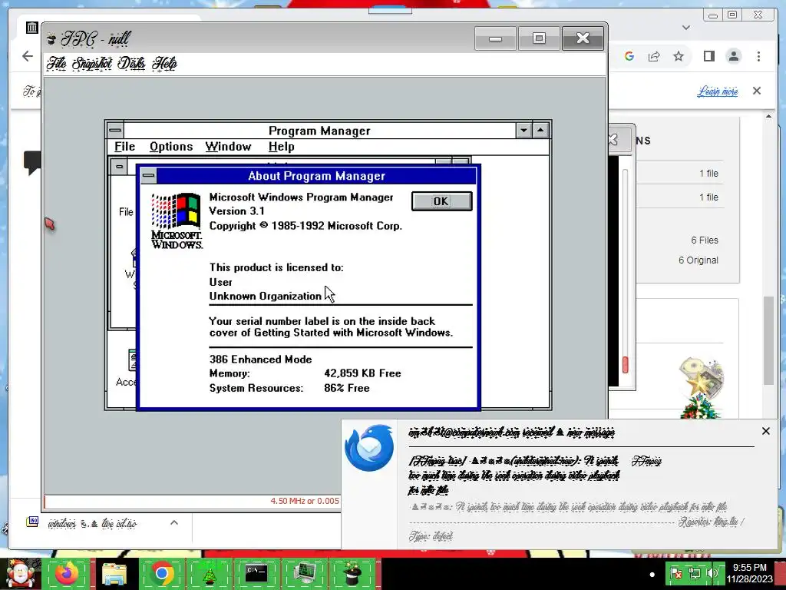Click the Chrome back arrow

click(28, 56)
